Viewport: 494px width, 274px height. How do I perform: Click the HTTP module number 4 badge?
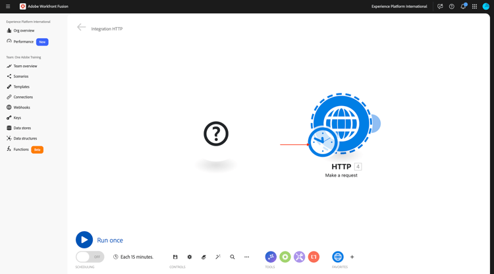pyautogui.click(x=358, y=167)
